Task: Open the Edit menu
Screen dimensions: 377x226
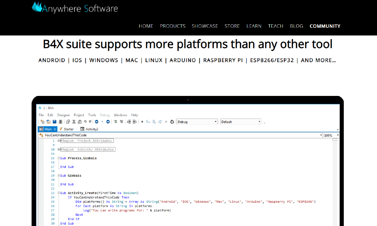Action: [50, 115]
